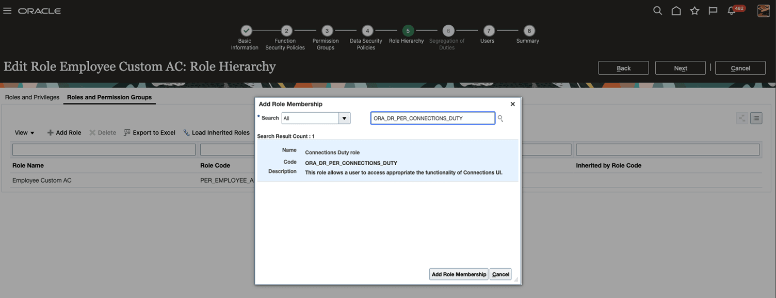Image resolution: width=776 pixels, height=298 pixels.
Task: Click the Delete toolbar item
Action: point(103,132)
